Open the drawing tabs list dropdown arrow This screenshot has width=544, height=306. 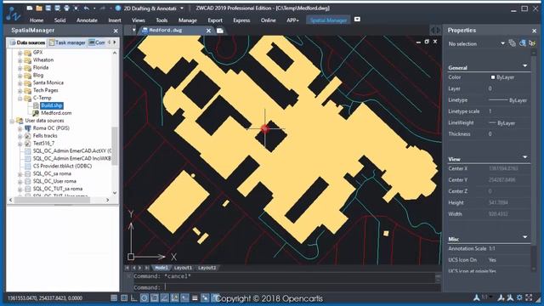[x=133, y=31]
